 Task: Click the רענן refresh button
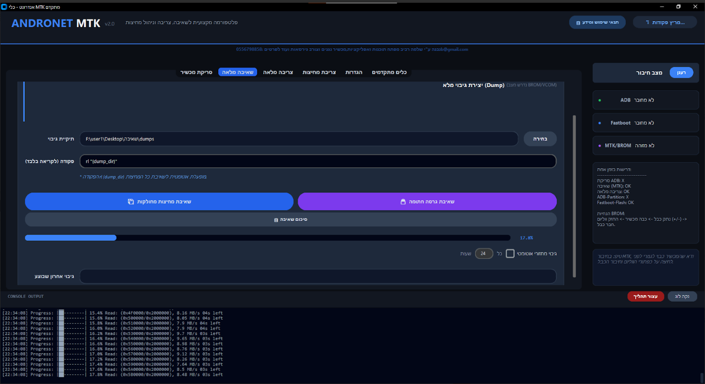click(x=682, y=73)
